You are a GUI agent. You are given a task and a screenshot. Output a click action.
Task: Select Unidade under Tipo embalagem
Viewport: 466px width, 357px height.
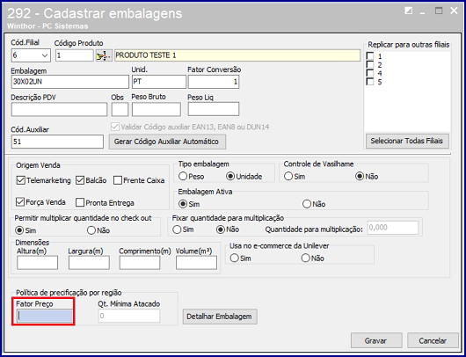(x=230, y=176)
